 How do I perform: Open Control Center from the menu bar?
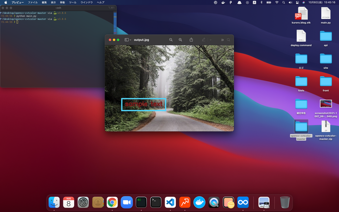click(x=297, y=2)
